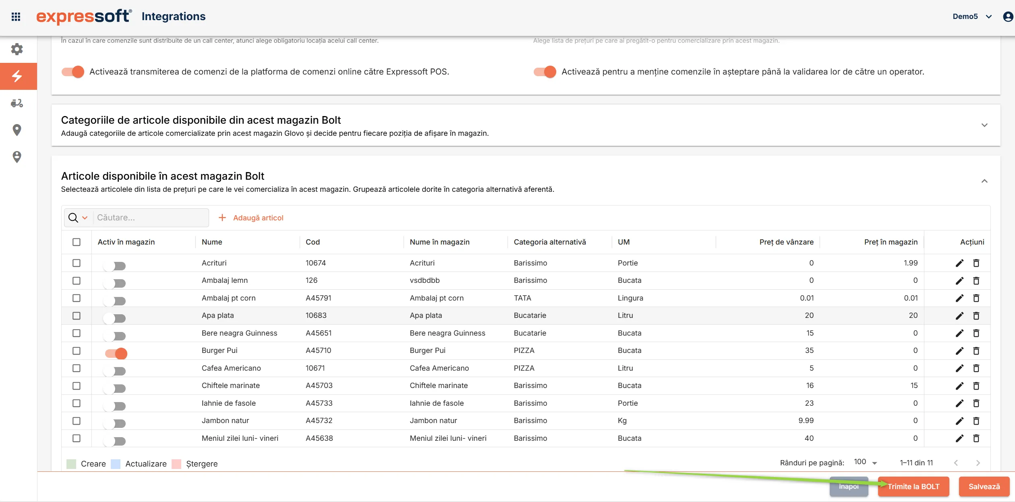Sort by the Cod column header

(x=313, y=242)
